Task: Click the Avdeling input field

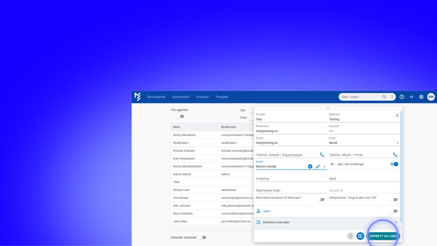Action: click(291, 179)
